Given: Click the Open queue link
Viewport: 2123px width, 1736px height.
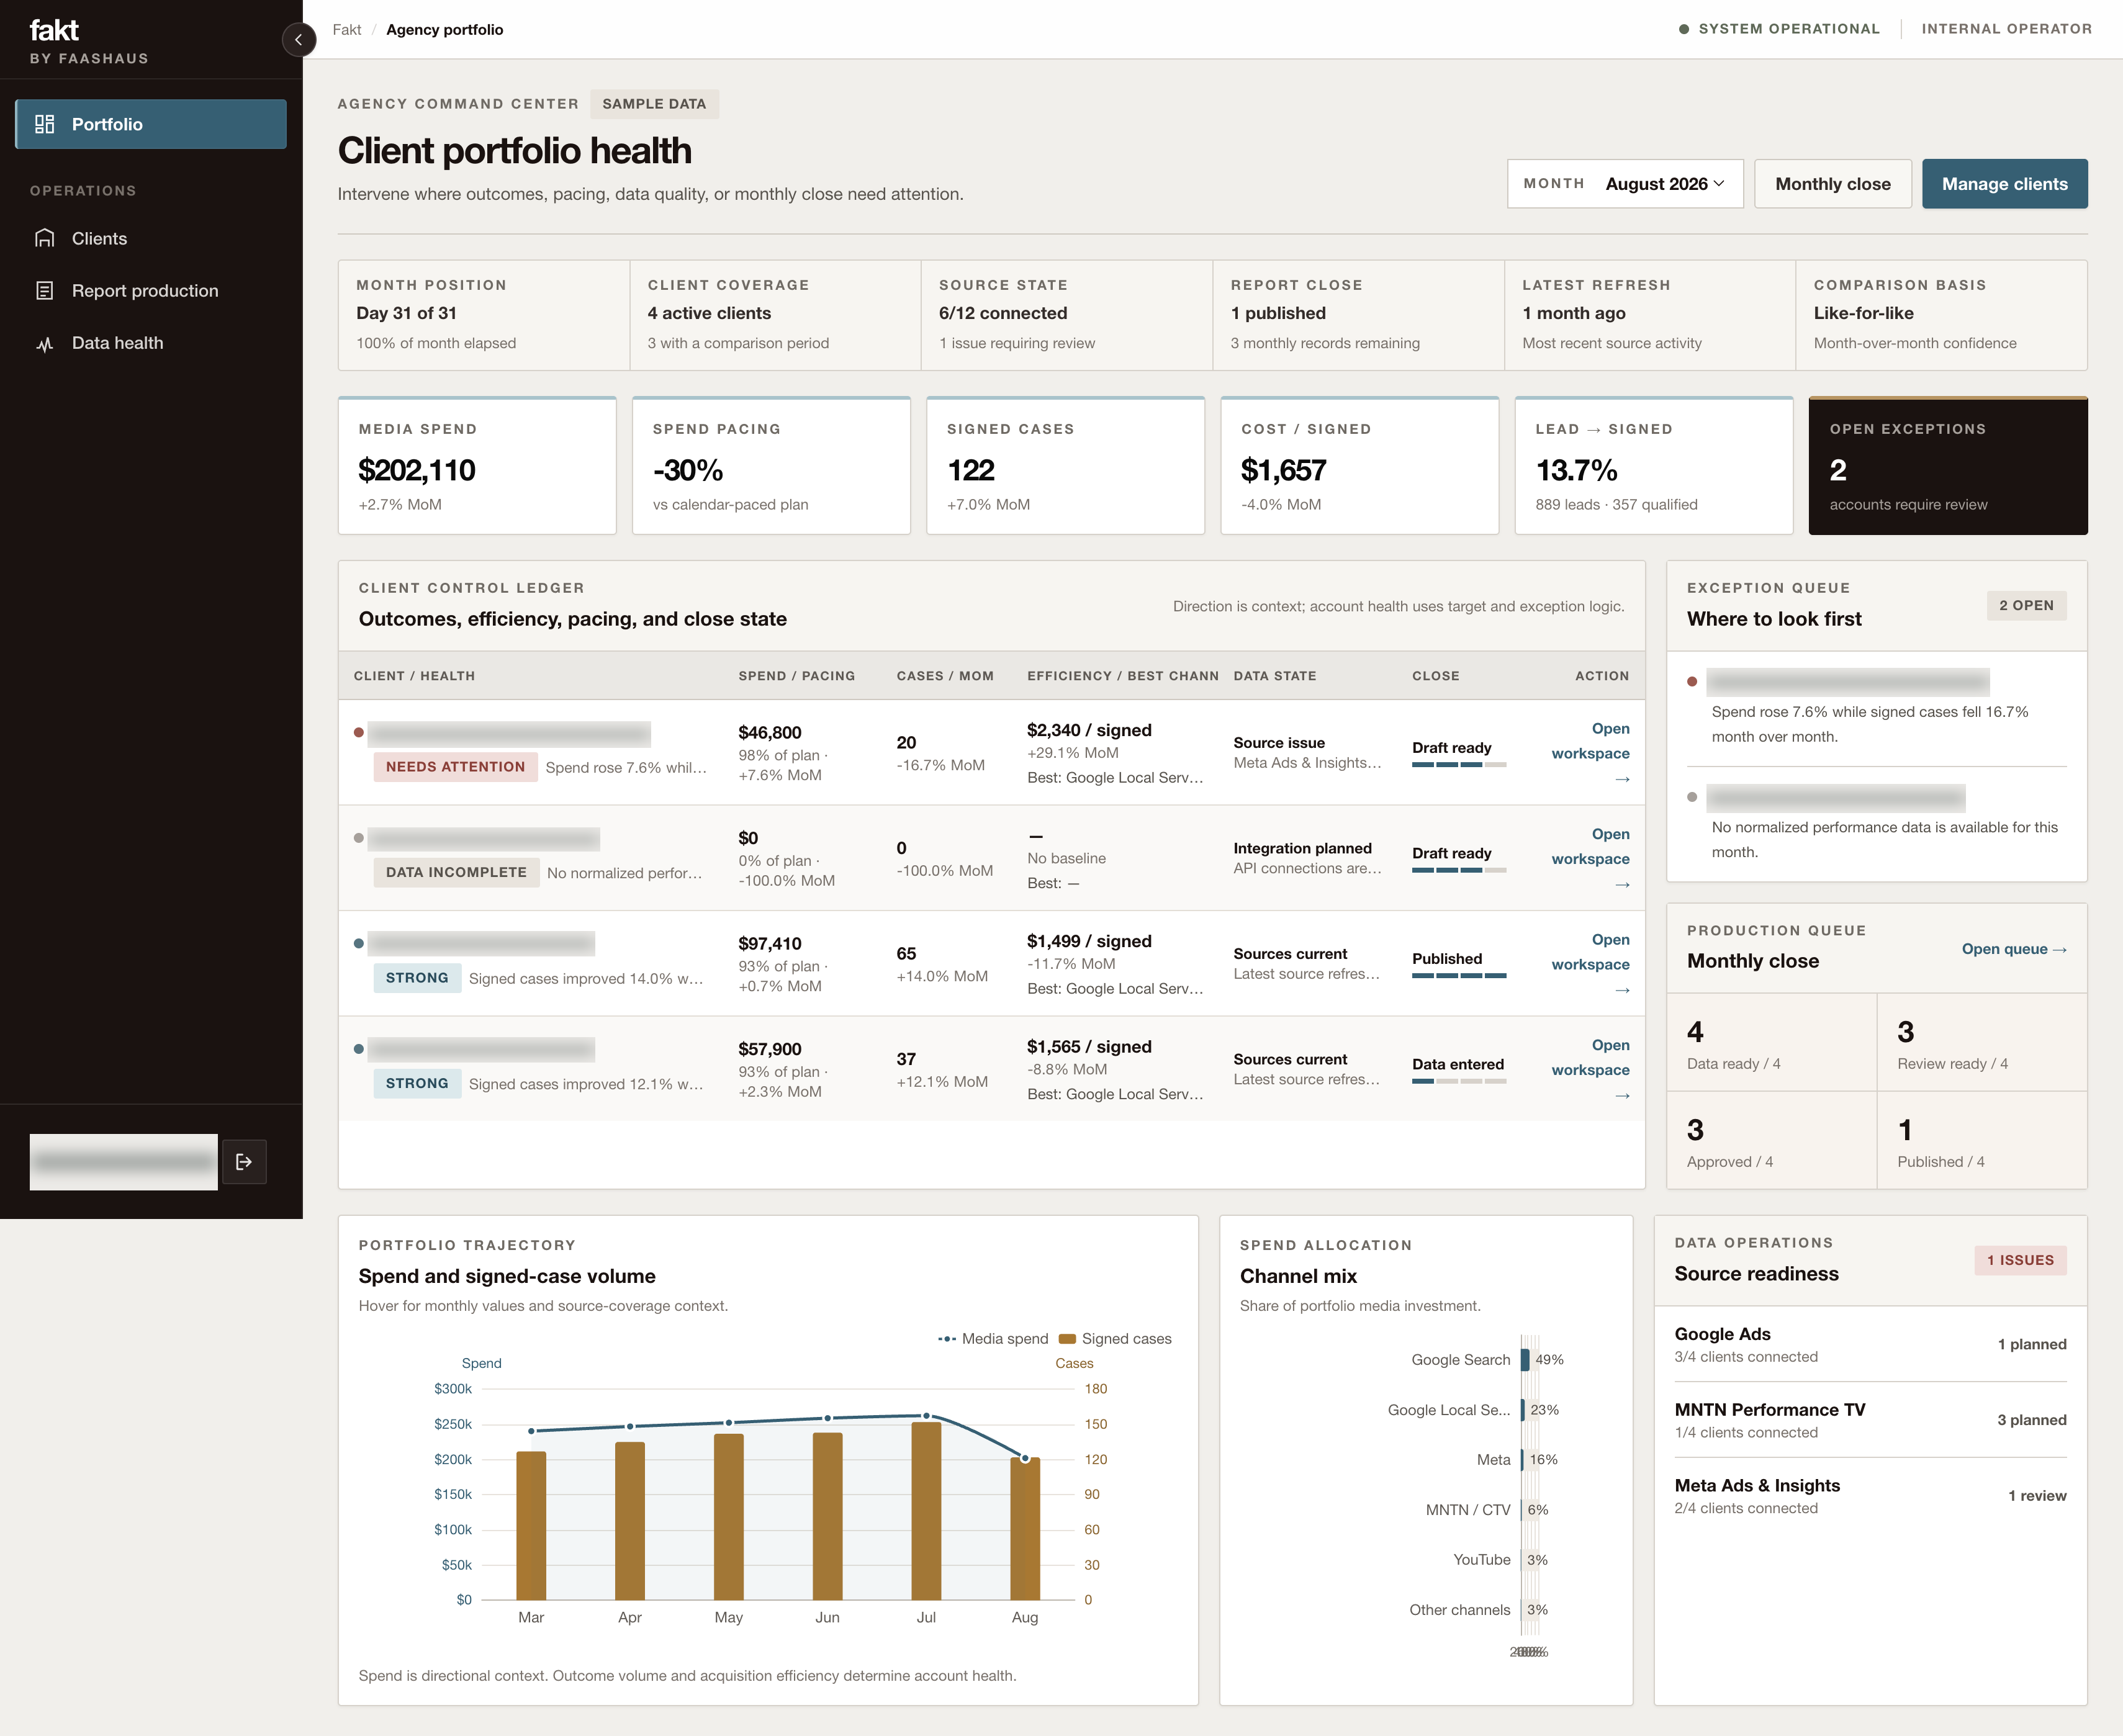Looking at the screenshot, I should coord(2014,949).
